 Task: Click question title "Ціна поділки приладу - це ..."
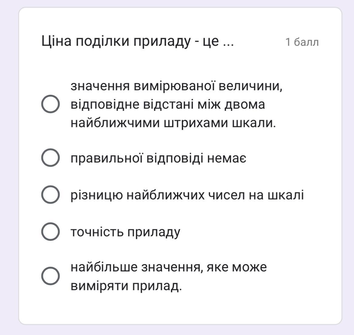[x=137, y=42]
